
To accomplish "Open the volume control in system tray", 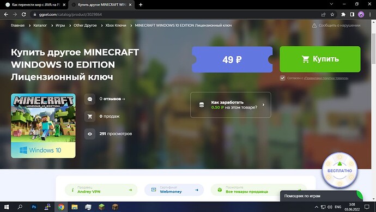I will [330, 207].
